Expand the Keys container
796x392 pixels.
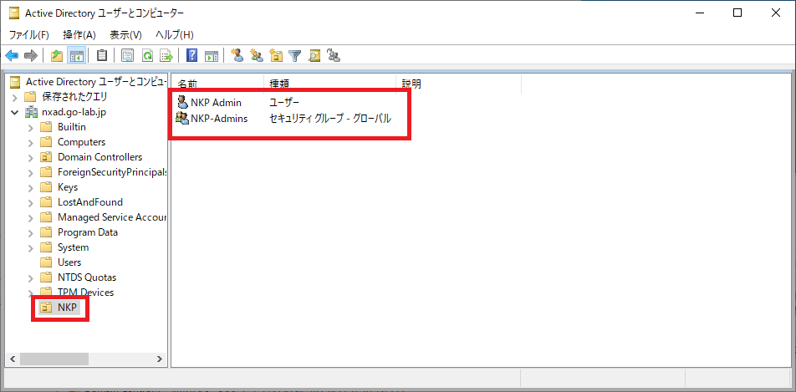[31, 187]
